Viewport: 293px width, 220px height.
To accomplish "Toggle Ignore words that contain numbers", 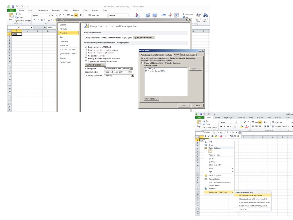I will pyautogui.click(x=86, y=50).
